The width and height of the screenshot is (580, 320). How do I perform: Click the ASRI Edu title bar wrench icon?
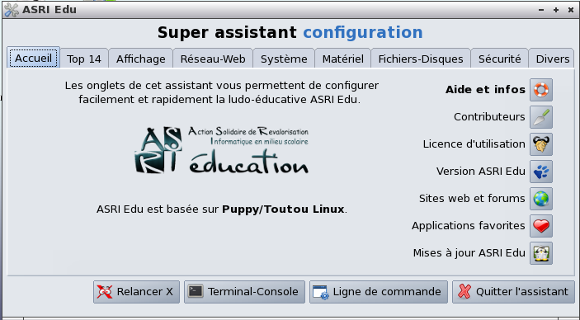(x=11, y=10)
